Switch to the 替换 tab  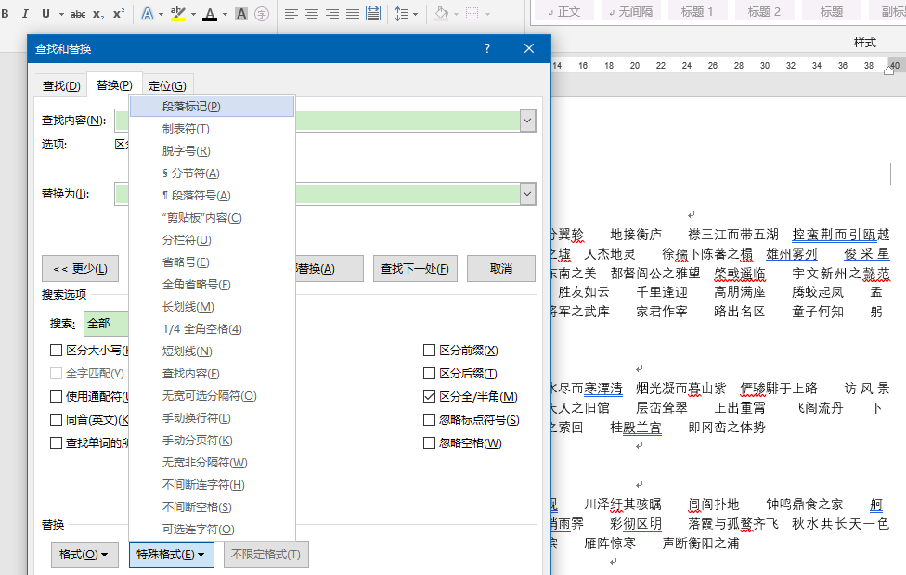click(x=114, y=85)
